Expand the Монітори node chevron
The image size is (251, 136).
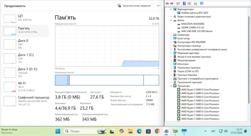coord(171,64)
